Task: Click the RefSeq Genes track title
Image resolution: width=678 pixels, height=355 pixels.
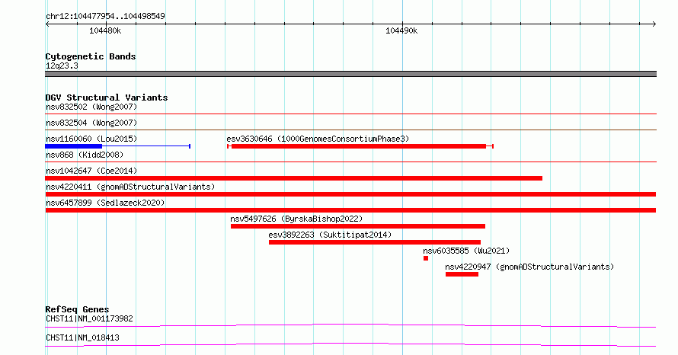Action: tap(77, 309)
